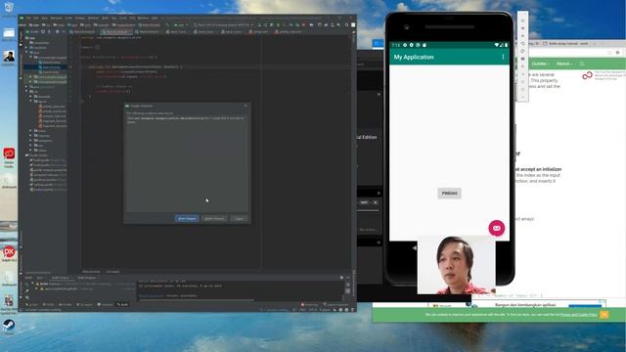The width and height of the screenshot is (626, 352).
Task: Click the emulator toolbar overview icon
Action: coord(522,89)
